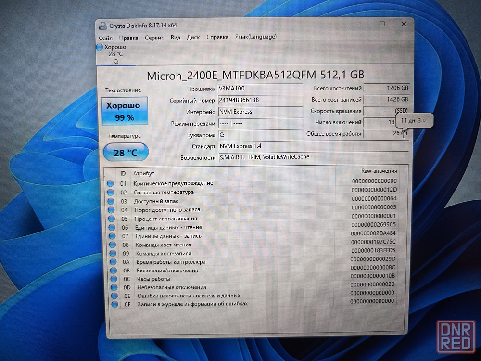Click the Атрибут column header
This screenshot has width=481, height=361.
pos(143,173)
